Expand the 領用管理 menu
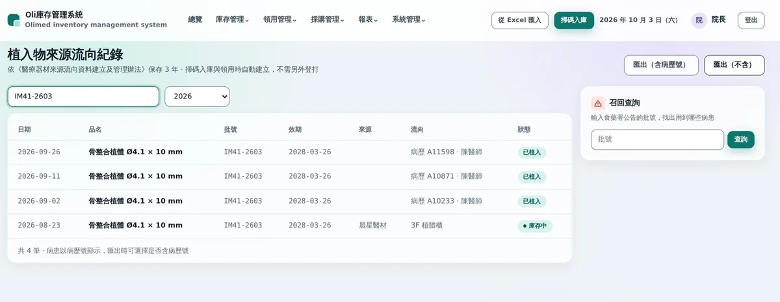This screenshot has width=780, height=302. point(280,20)
